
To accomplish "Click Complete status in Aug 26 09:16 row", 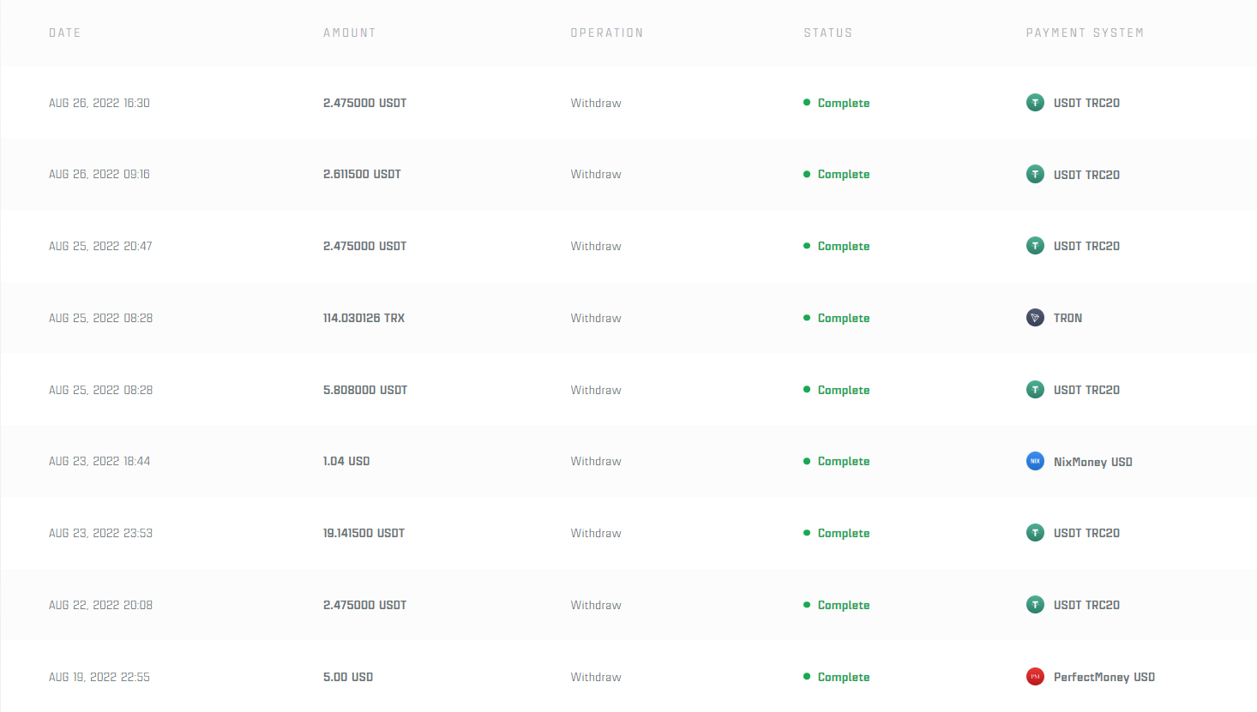I will coord(844,174).
